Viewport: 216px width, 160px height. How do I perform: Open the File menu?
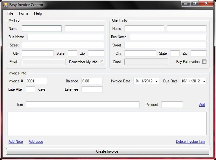[10, 13]
